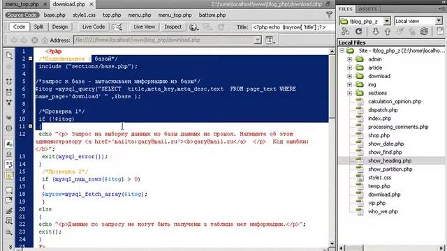Viewport: 447px width, 251px height.
Task: Refresh the Files panel listing
Action: coord(358,31)
